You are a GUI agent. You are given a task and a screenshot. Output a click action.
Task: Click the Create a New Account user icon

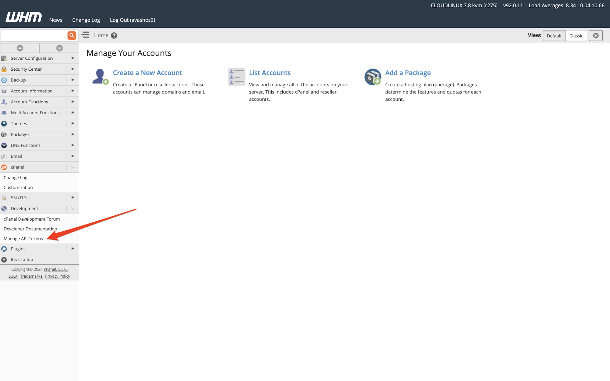100,77
